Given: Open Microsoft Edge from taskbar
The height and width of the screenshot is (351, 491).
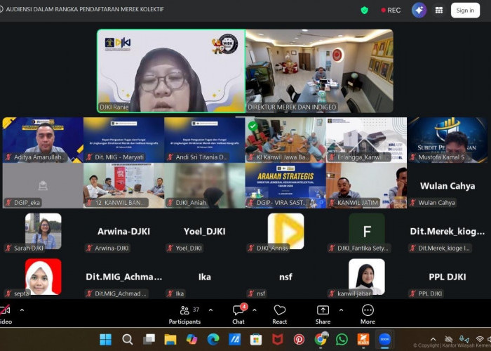Looking at the screenshot, I should (x=213, y=339).
